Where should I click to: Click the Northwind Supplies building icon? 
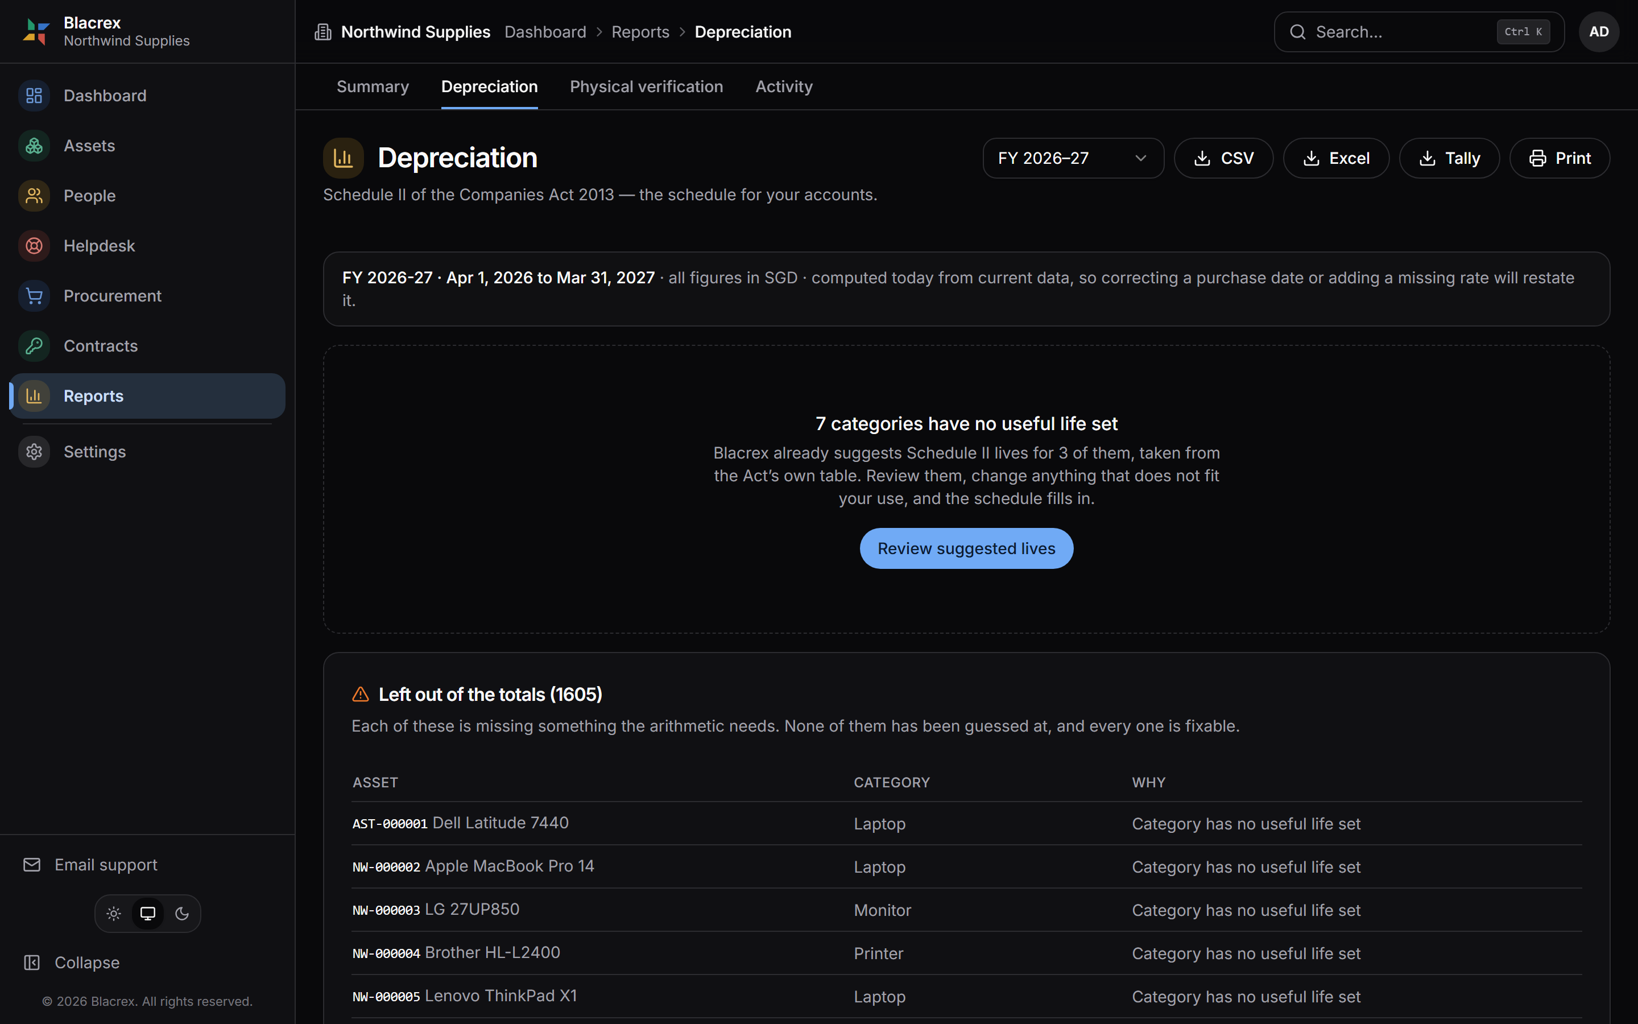click(x=323, y=32)
